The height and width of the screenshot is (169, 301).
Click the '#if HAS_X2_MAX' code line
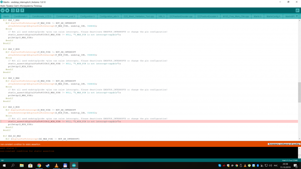[x=12, y=136]
